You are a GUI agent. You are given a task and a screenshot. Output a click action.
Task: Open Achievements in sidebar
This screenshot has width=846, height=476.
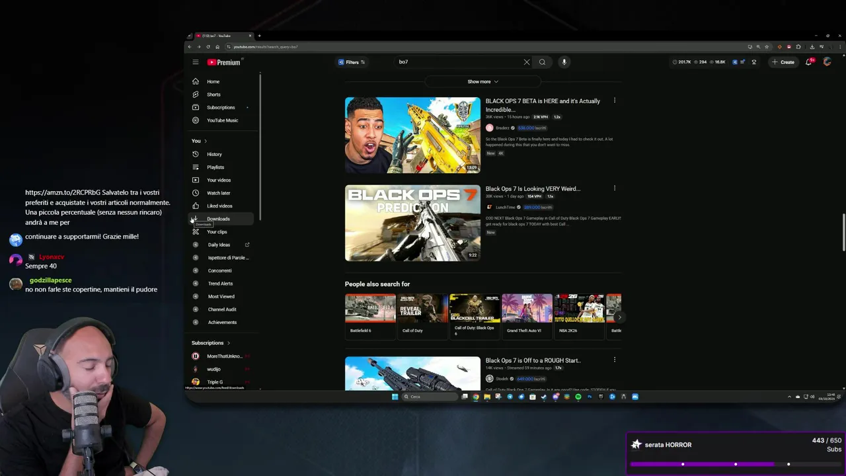(x=222, y=322)
